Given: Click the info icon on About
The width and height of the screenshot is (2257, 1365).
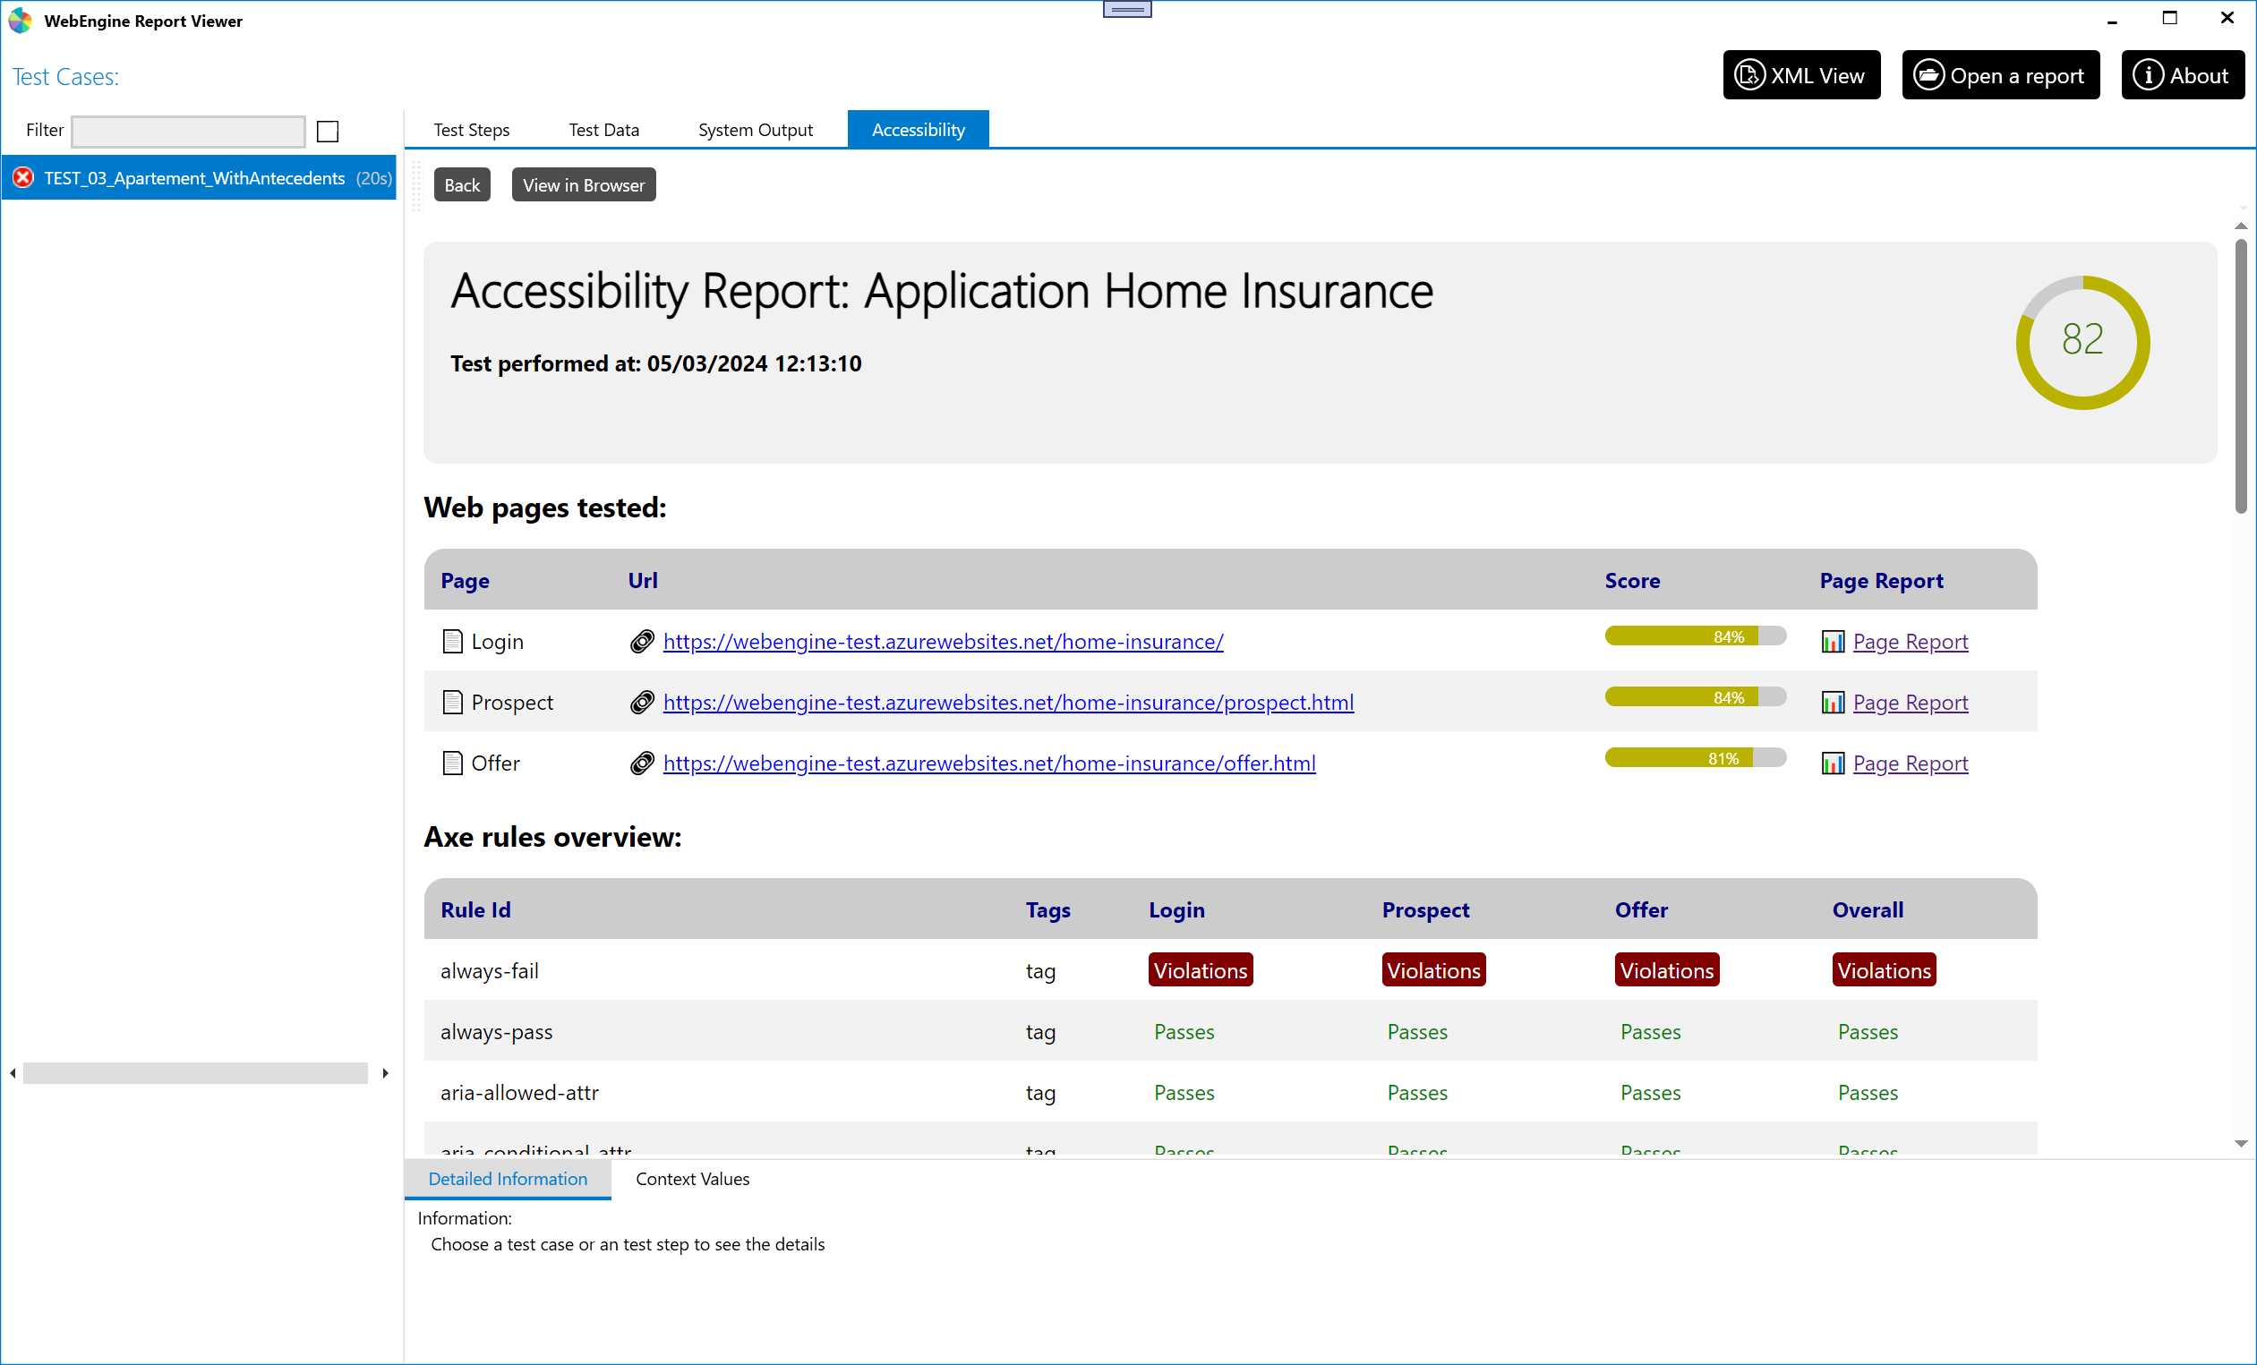Looking at the screenshot, I should point(2148,75).
